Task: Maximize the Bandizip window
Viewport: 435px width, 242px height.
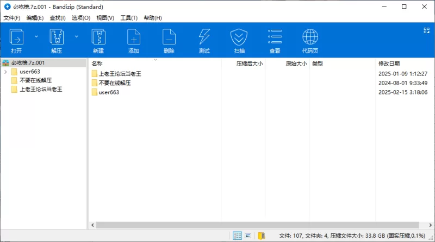Action: (404, 7)
